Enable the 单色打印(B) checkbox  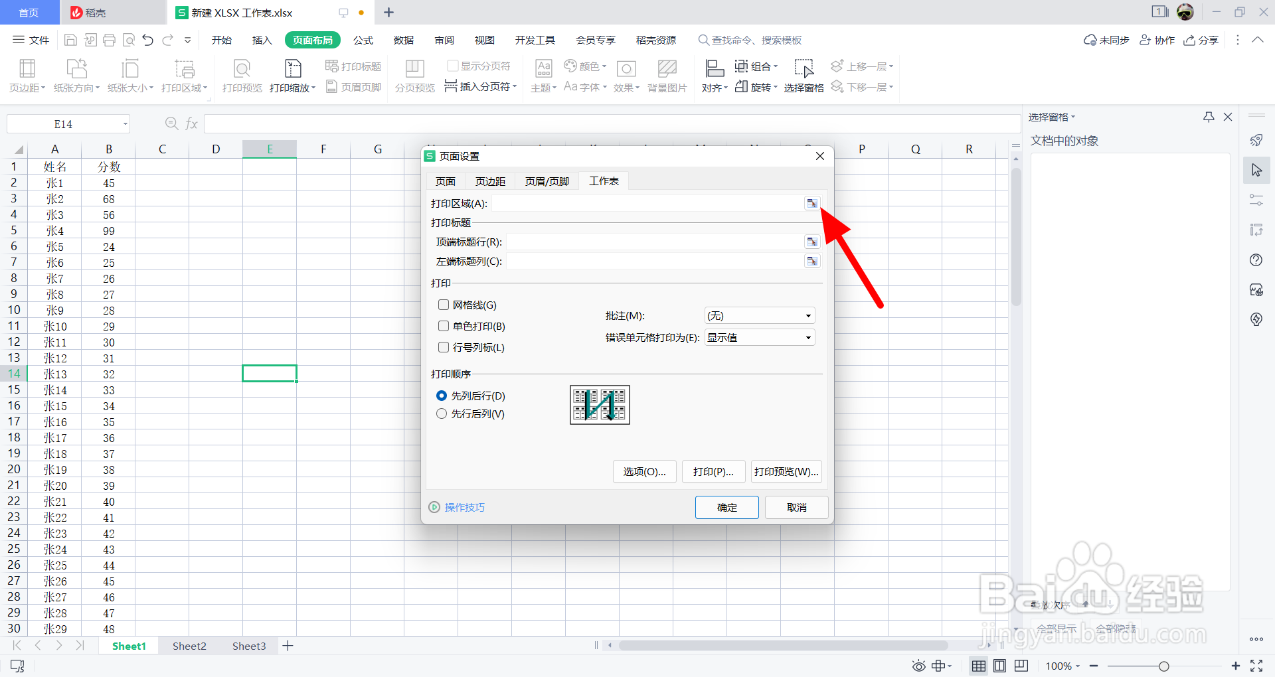[x=444, y=326]
